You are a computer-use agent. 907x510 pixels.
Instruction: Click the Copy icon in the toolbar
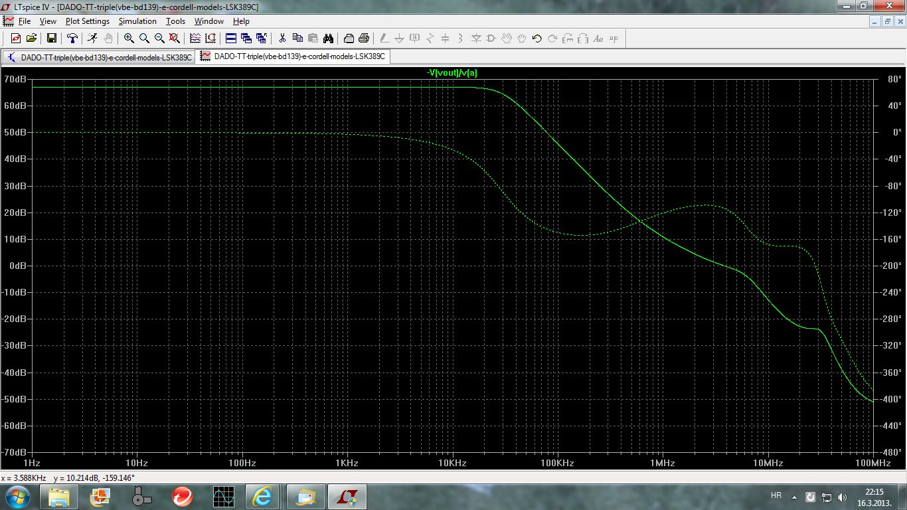click(297, 39)
